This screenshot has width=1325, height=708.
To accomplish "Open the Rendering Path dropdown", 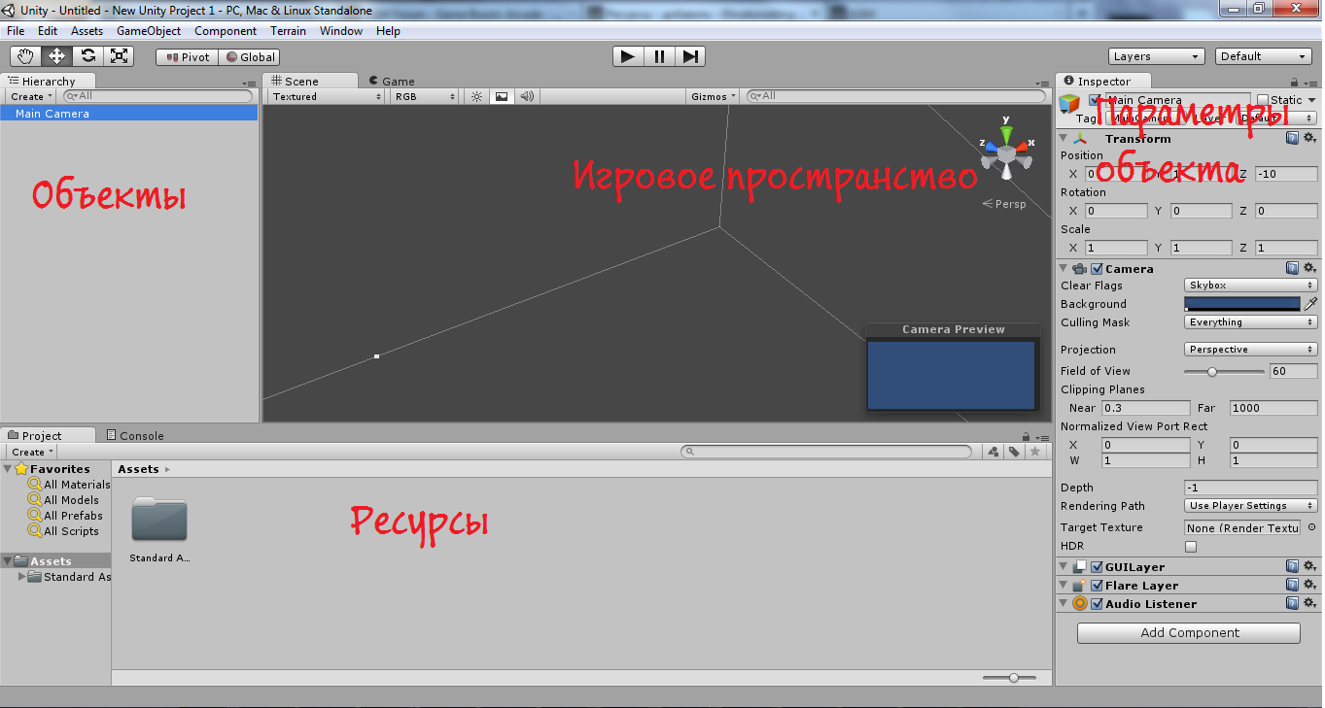I will tap(1251, 506).
